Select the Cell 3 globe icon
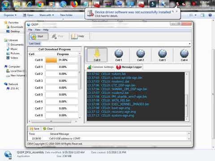 (162, 55)
